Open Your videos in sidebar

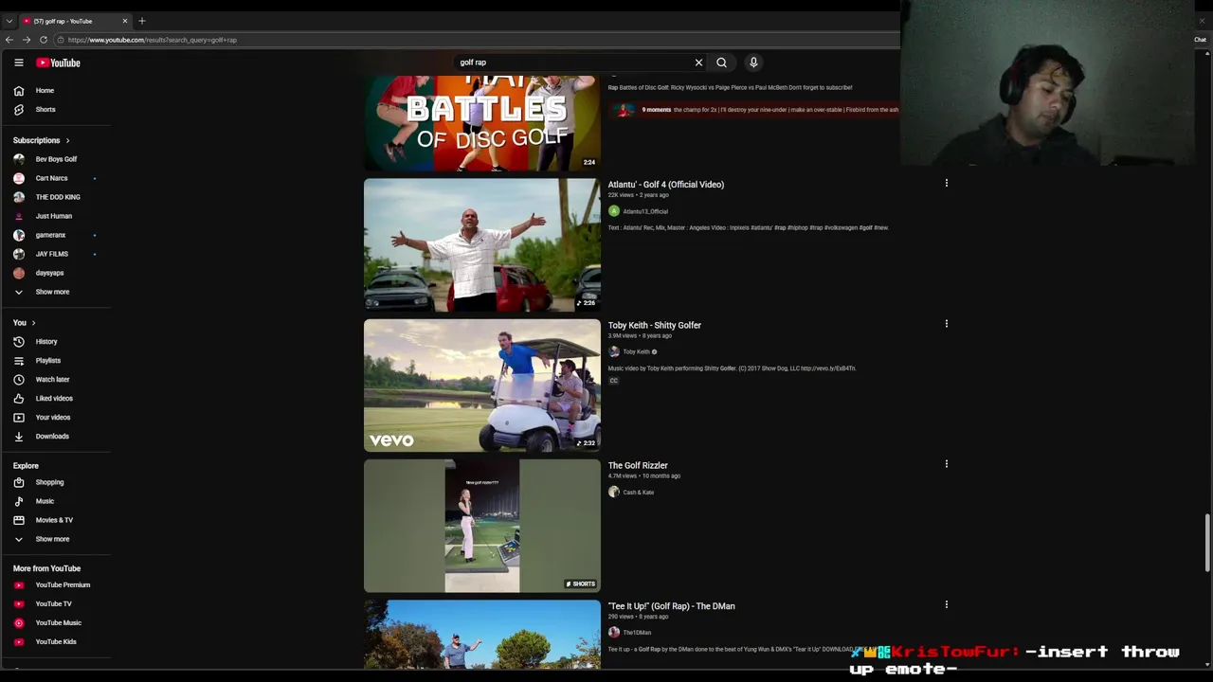coord(55,418)
